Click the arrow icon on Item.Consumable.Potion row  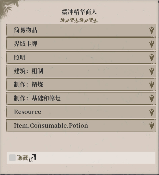(x=152, y=126)
